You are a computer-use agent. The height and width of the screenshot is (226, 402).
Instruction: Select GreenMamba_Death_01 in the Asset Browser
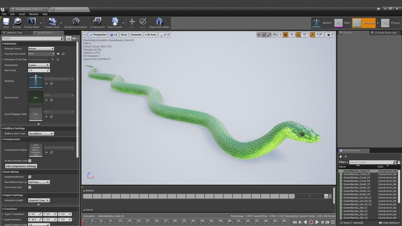356,184
